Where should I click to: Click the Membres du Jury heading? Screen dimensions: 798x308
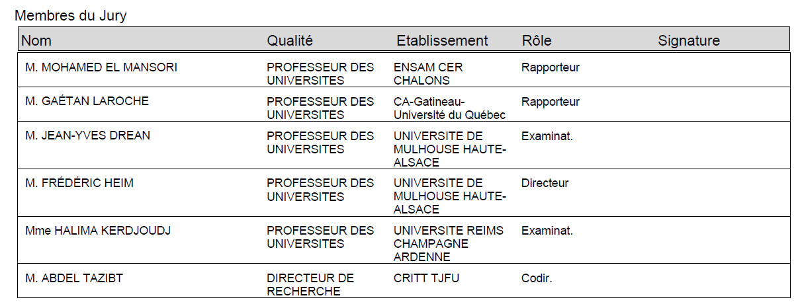click(x=71, y=17)
